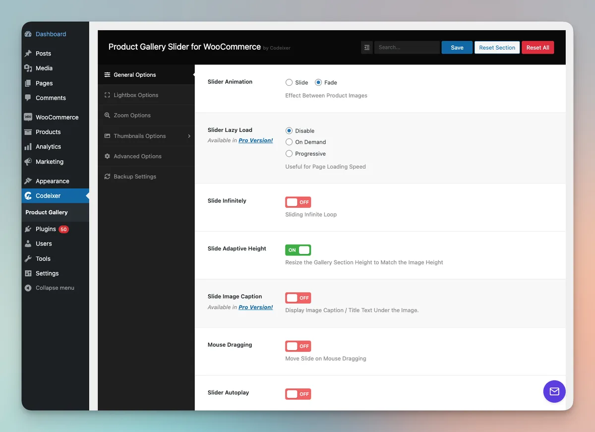Select Disable for Slider Lazy Load
595x432 pixels.
[289, 131]
